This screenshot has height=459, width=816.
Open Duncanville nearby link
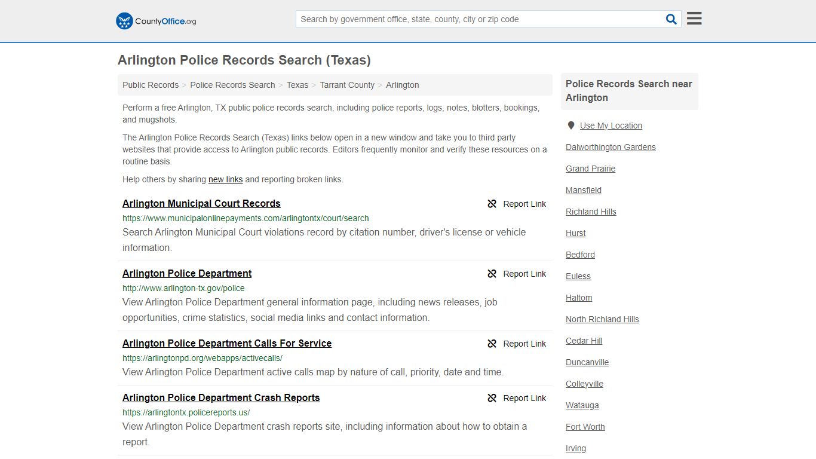pyautogui.click(x=587, y=362)
